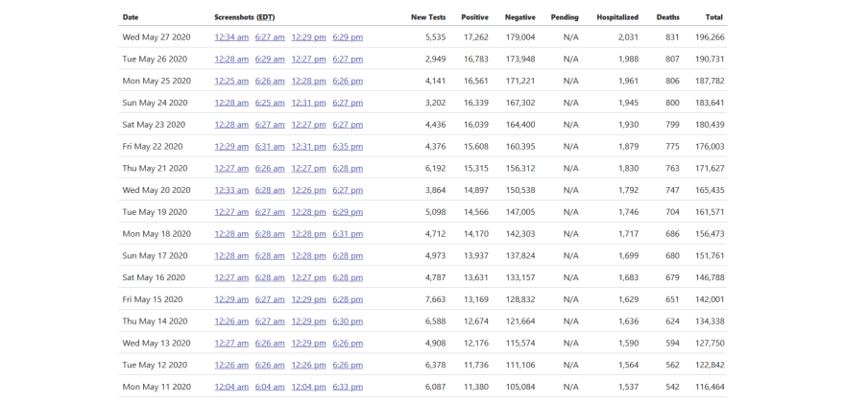The image size is (845, 404).
Task: Open Thu May 14's 6:30 pm screenshot
Action: (x=348, y=321)
